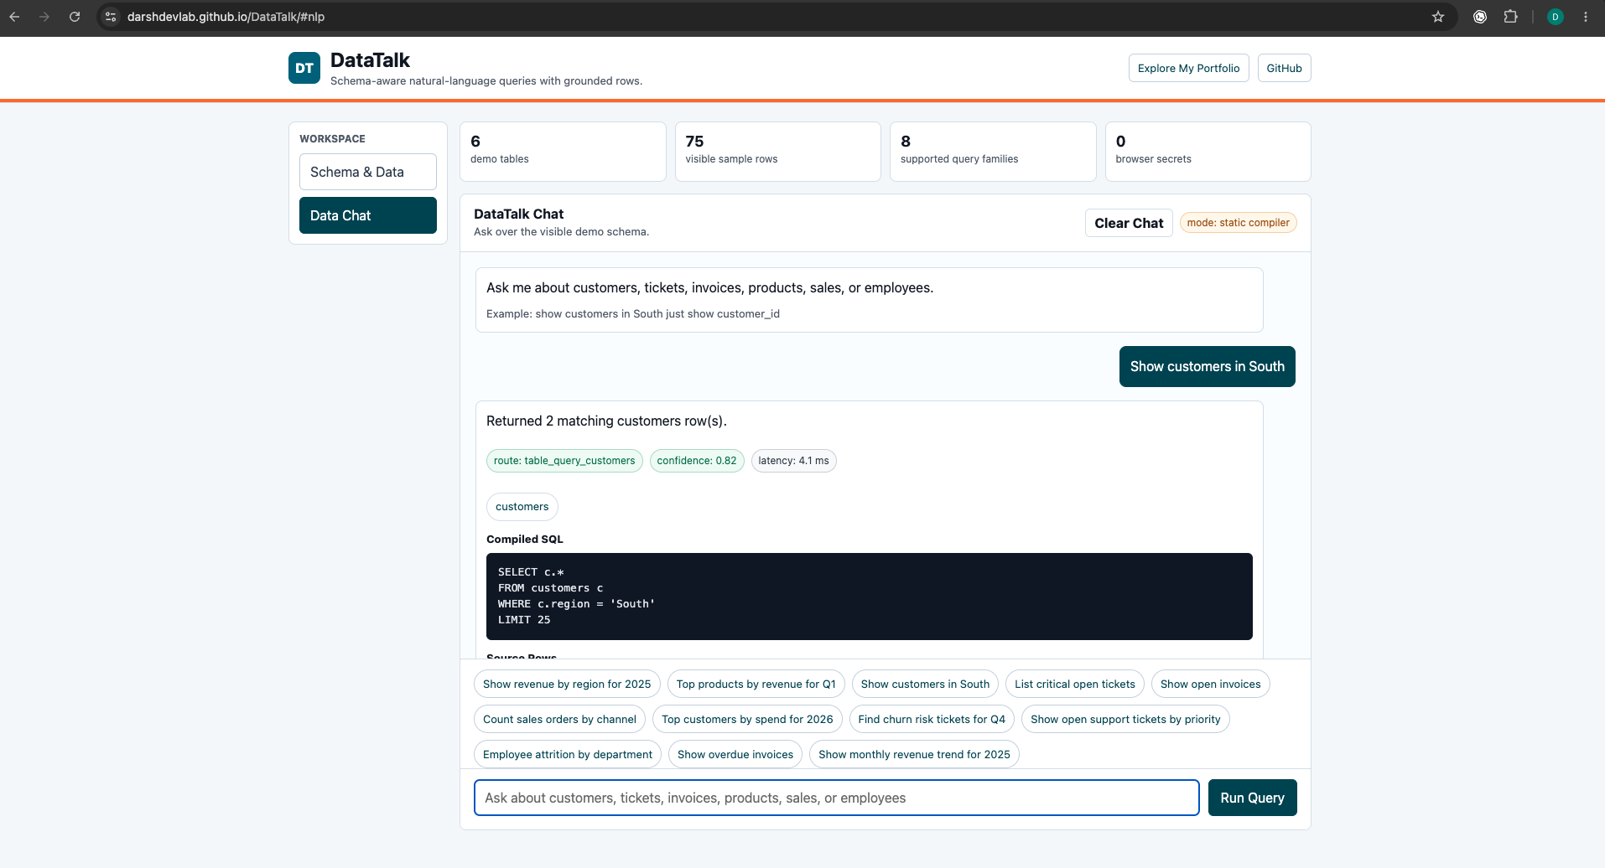Screen dimensions: 1605x868
Task: Choose 'Show monthly revenue trend for 2025' suggestion
Action: click(x=914, y=755)
